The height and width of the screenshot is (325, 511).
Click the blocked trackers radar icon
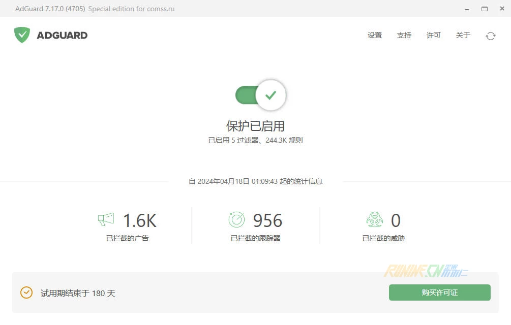(x=236, y=219)
